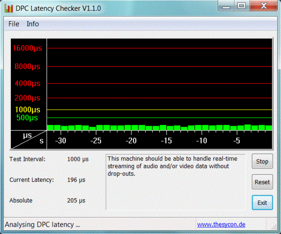The width and height of the screenshot is (281, 234).
Task: Click the green 500µs axis label
Action: click(x=27, y=118)
